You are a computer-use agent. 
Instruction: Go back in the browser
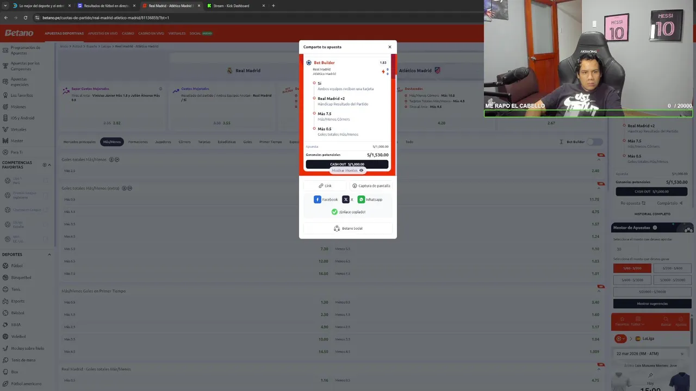[5, 17]
